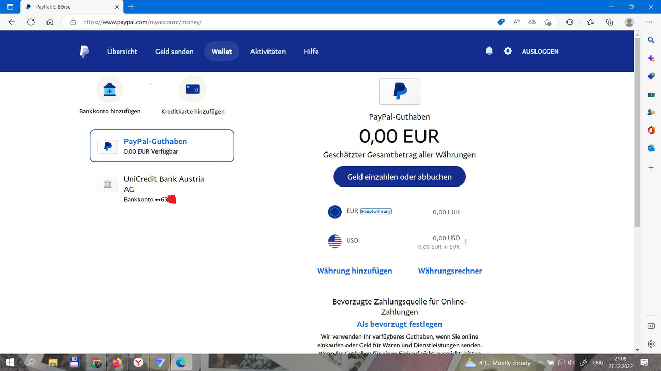Open the Hilfe menu

pos(311,52)
